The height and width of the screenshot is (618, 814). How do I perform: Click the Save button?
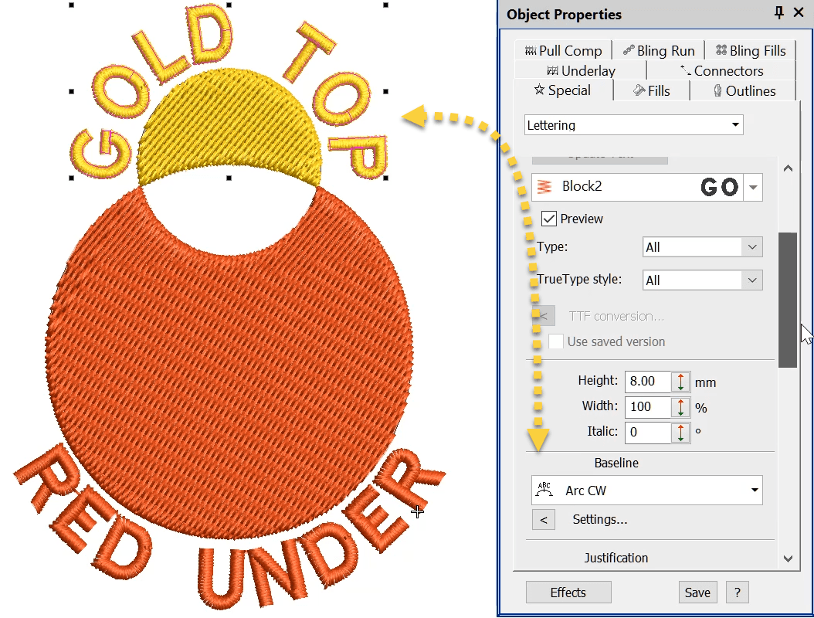coord(697,593)
